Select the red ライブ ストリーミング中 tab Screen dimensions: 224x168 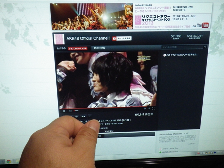pos(78,49)
